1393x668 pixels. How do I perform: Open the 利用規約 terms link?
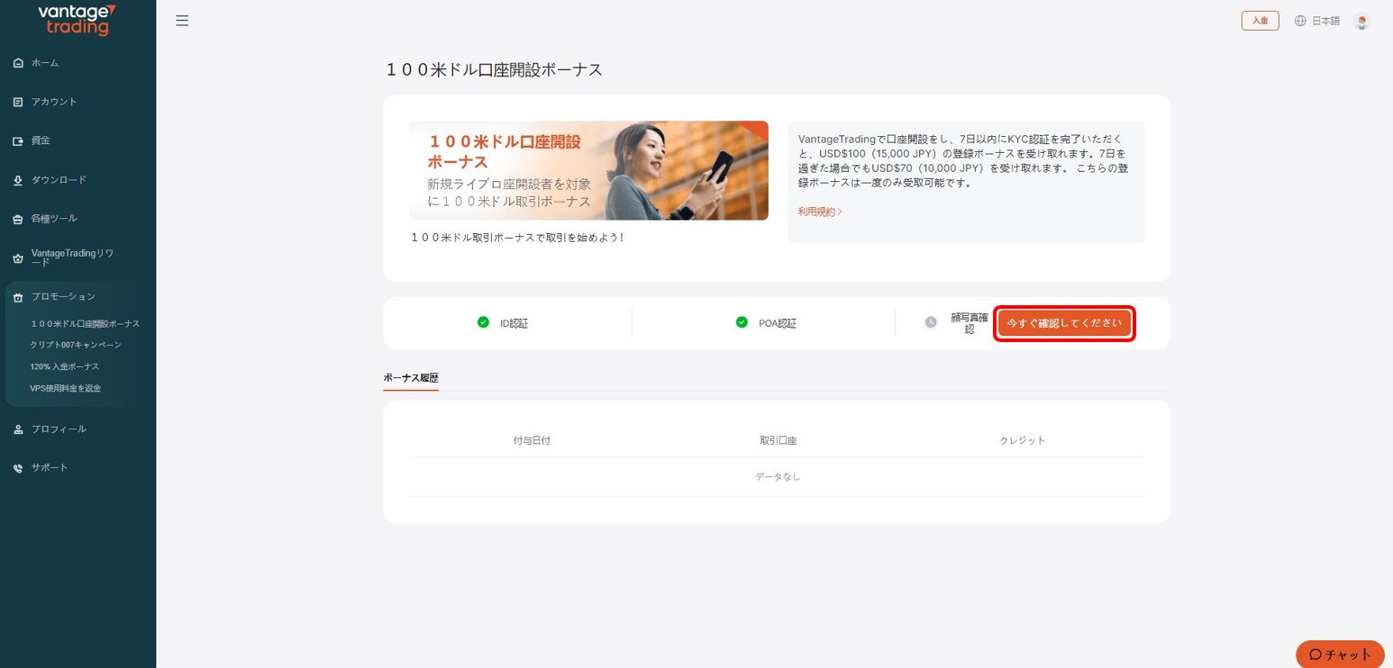click(x=820, y=212)
